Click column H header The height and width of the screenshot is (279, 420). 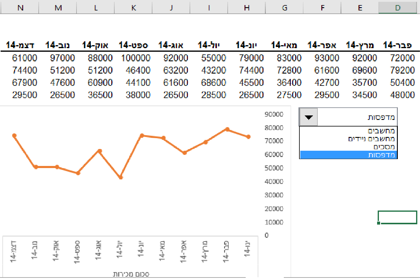(x=247, y=7)
